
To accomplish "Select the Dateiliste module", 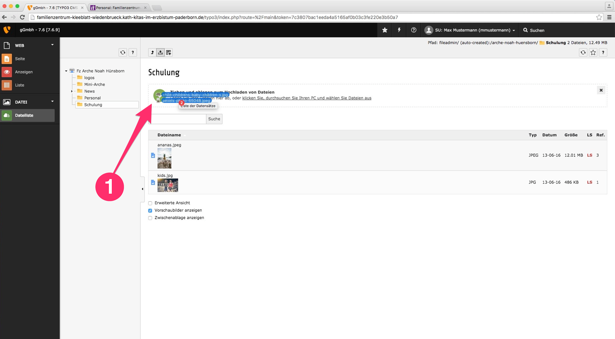I will pyautogui.click(x=24, y=115).
